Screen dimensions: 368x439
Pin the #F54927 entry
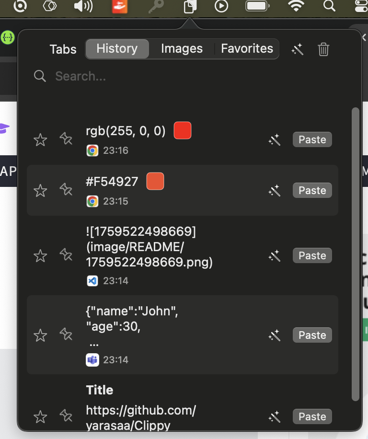(66, 189)
